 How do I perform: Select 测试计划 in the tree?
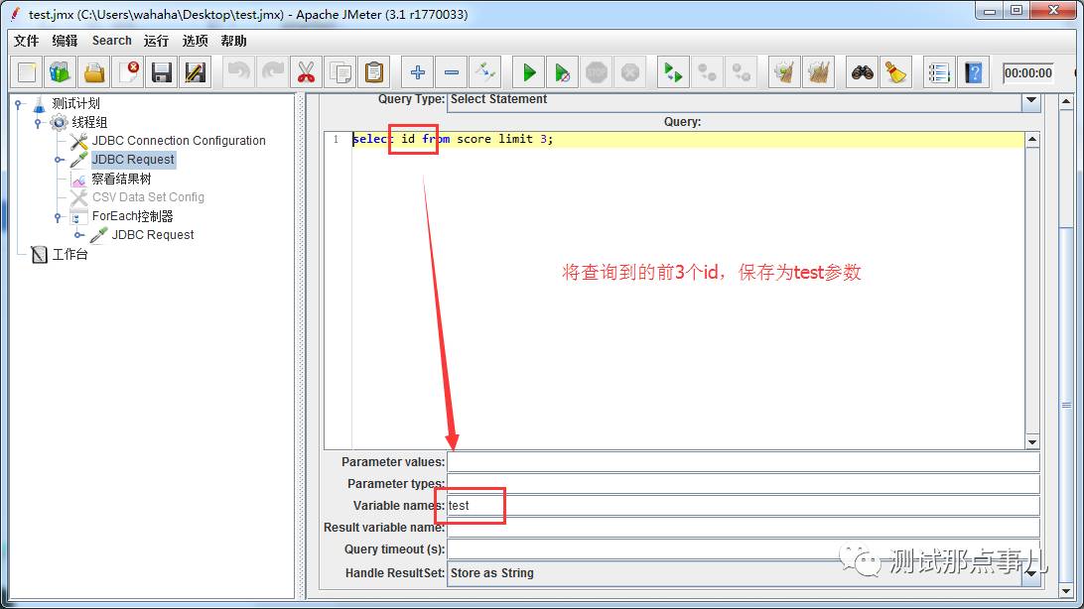76,103
